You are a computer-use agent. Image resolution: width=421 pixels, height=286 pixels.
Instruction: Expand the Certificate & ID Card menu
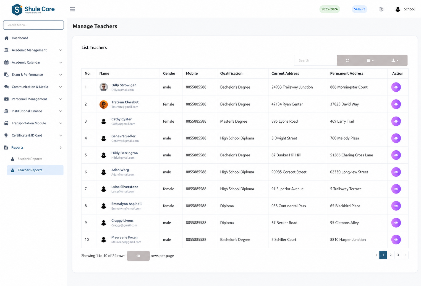point(33,135)
